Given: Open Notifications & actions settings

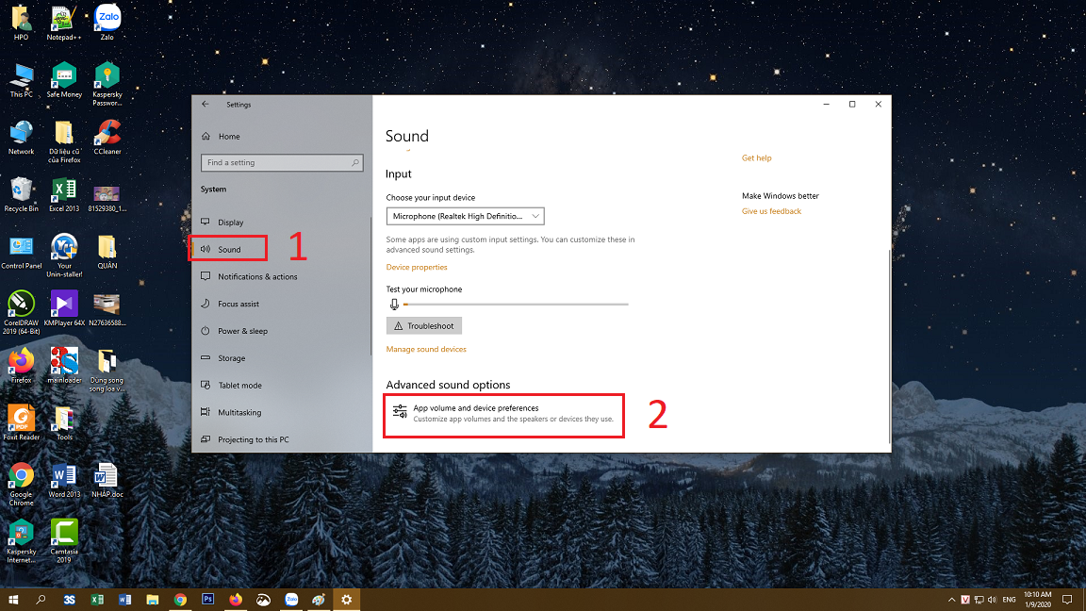Looking at the screenshot, I should [x=256, y=277].
